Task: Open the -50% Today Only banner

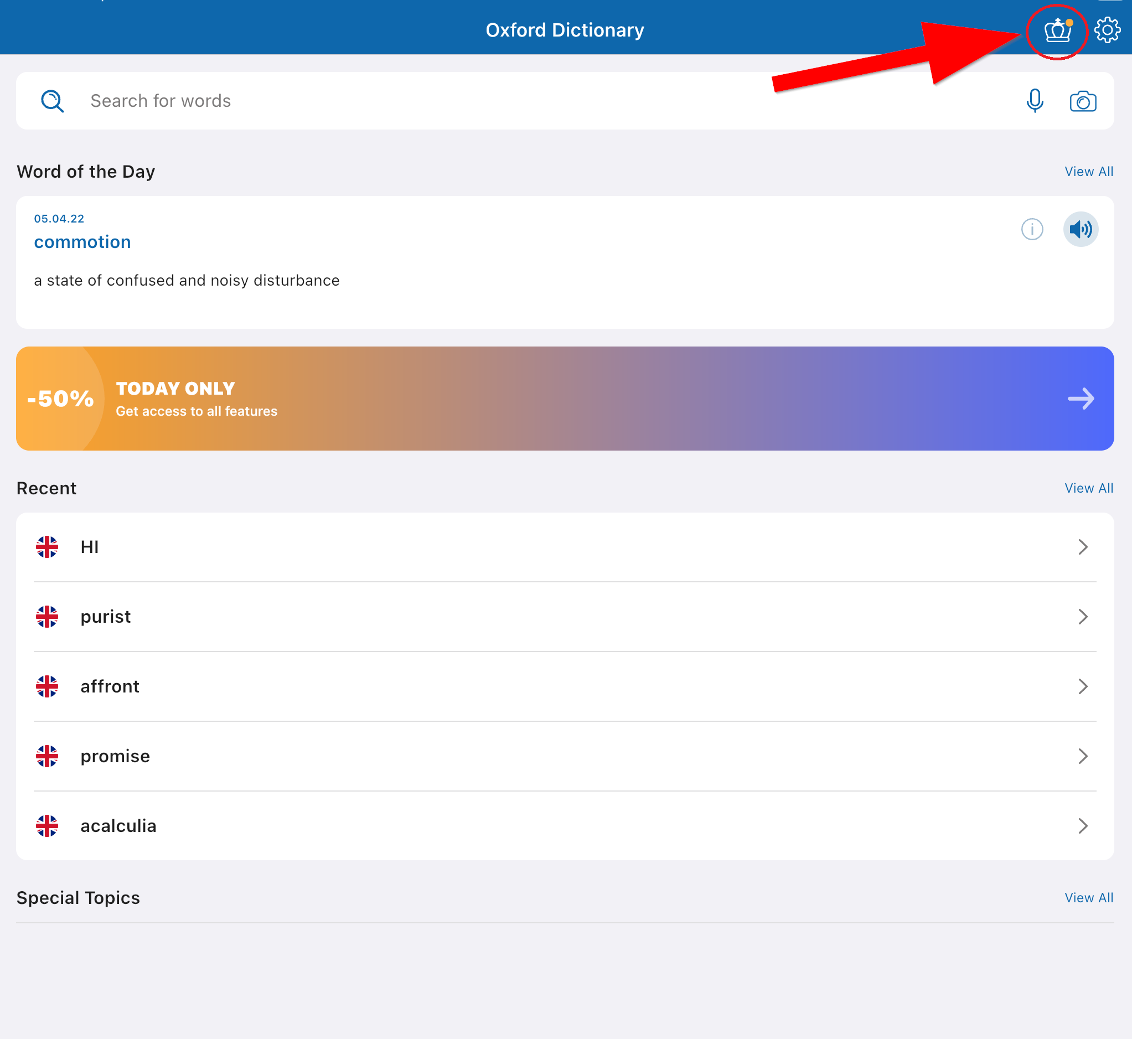Action: tap(565, 399)
